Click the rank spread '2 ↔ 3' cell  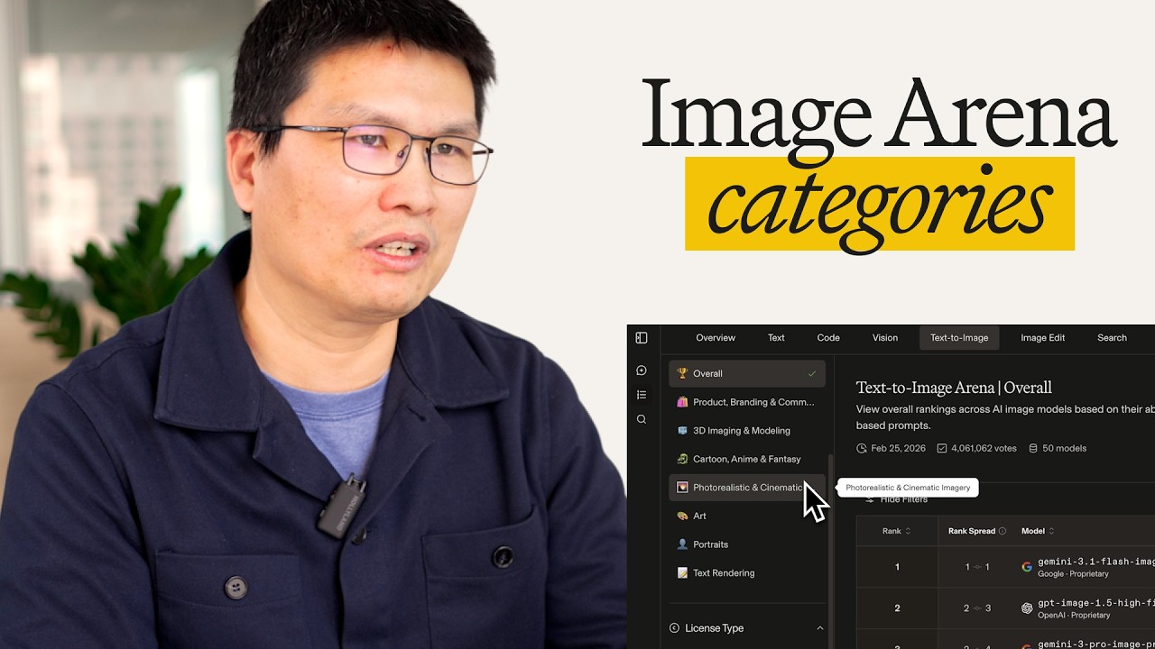point(977,608)
